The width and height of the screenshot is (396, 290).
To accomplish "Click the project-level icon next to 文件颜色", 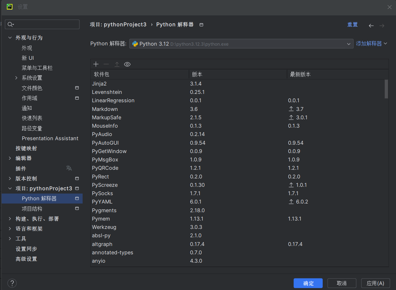I will pyautogui.click(x=77, y=88).
